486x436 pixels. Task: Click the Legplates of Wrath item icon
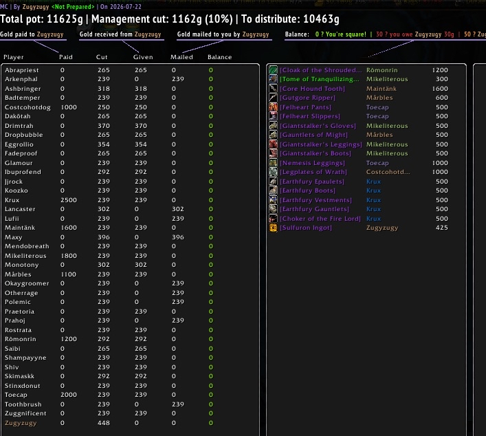pyautogui.click(x=273, y=172)
